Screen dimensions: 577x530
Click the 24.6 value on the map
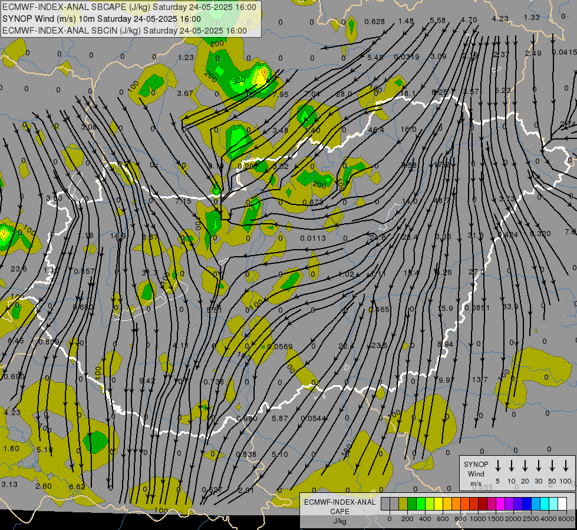click(378, 237)
